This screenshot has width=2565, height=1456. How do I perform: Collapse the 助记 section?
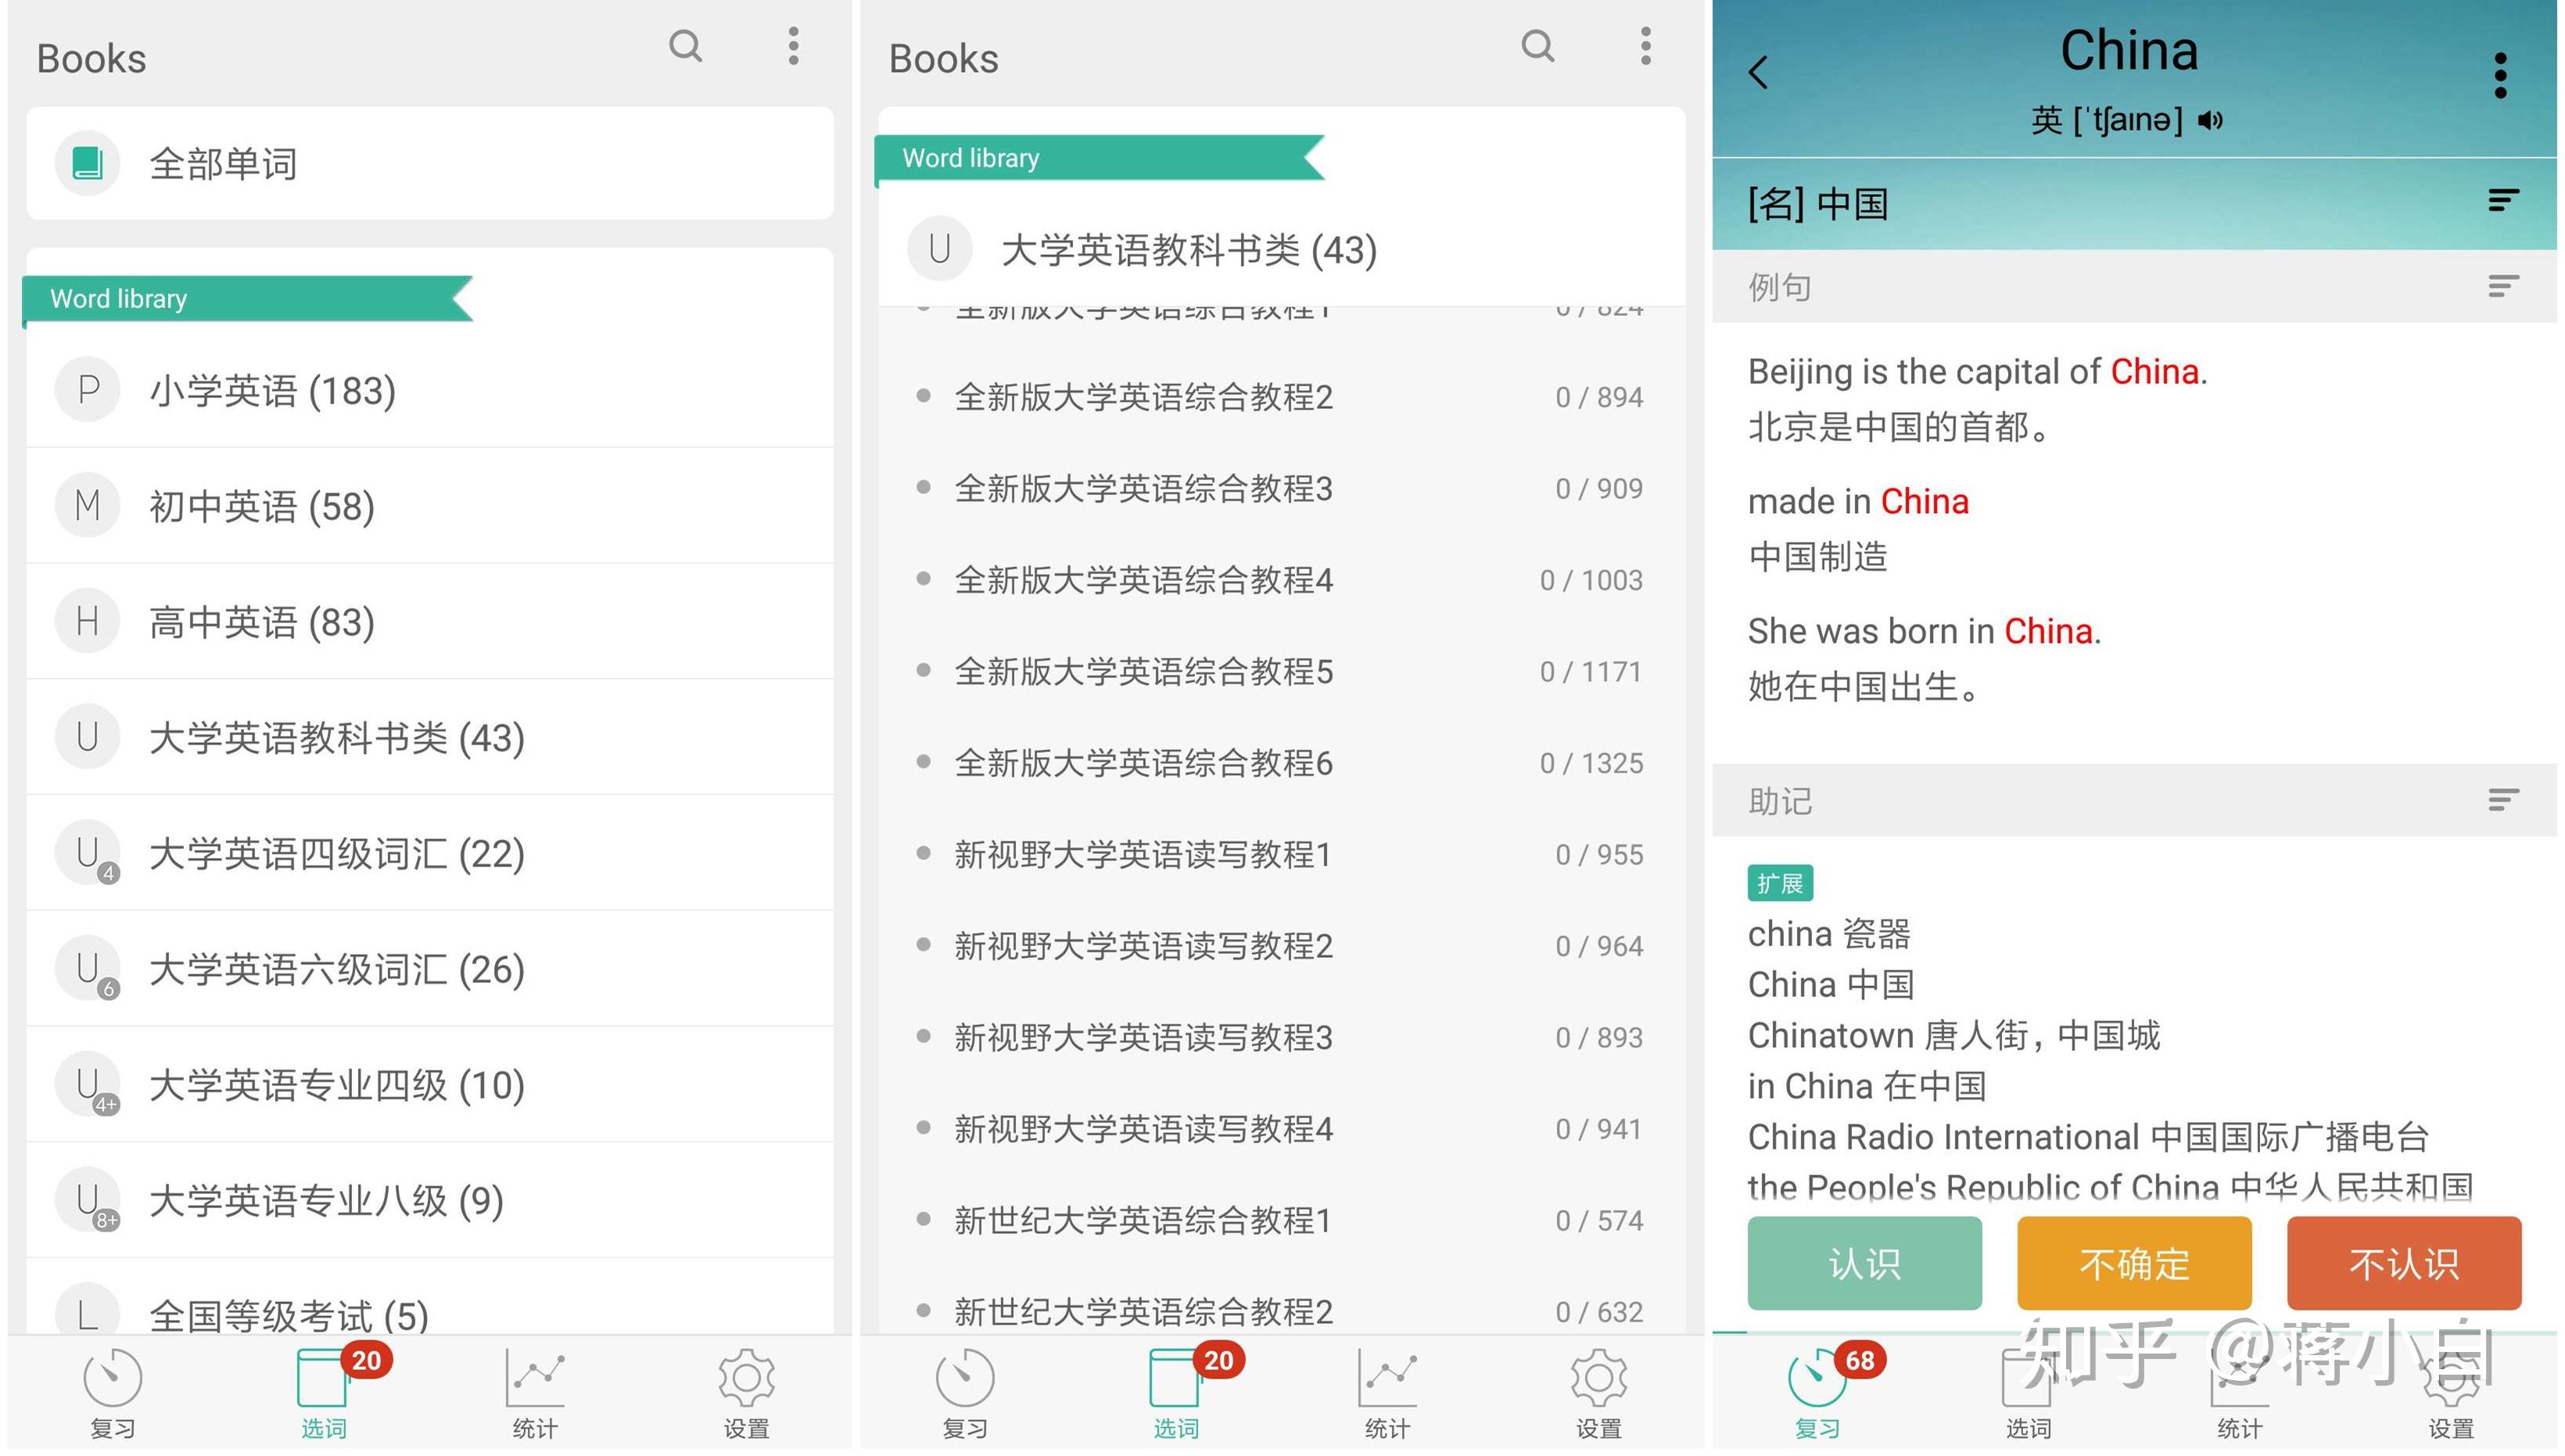(2503, 800)
